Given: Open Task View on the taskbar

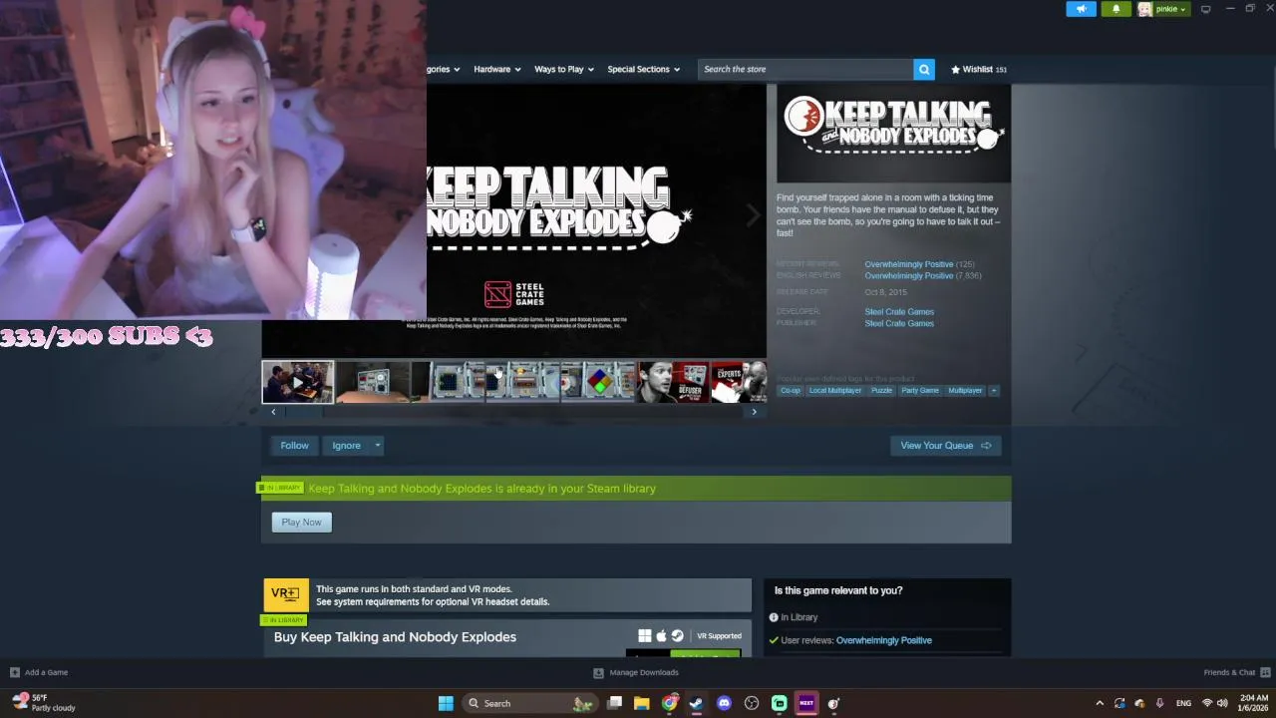Looking at the screenshot, I should click(615, 703).
